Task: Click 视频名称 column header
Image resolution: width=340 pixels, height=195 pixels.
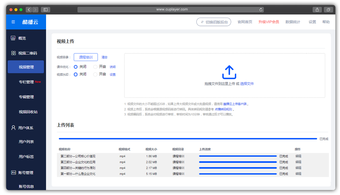Action: coord(64,149)
